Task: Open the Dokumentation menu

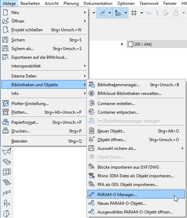Action: point(98,3)
